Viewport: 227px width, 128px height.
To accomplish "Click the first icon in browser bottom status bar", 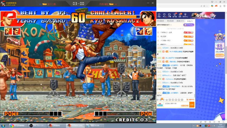I will 201,122.
